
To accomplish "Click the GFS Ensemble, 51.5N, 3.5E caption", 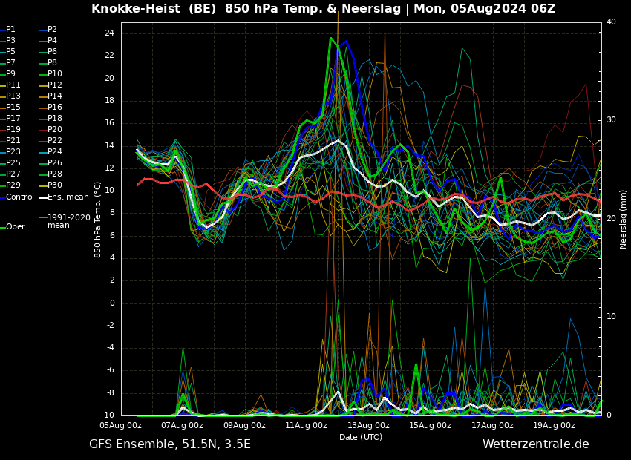I will 170,444.
